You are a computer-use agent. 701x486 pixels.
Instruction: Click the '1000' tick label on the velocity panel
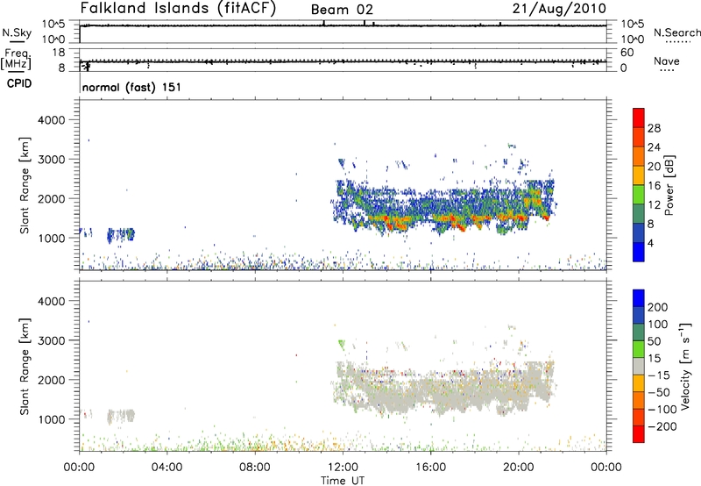pyautogui.click(x=52, y=419)
